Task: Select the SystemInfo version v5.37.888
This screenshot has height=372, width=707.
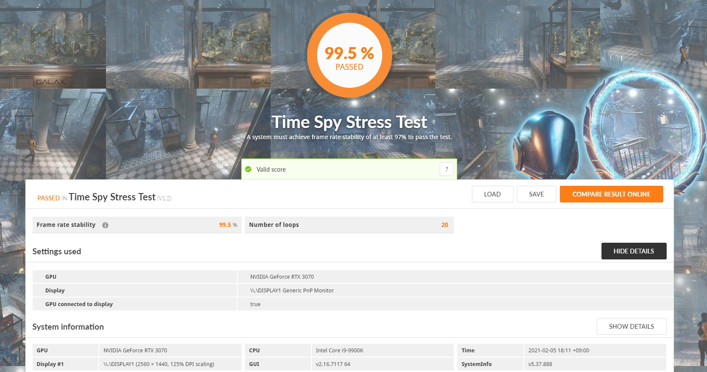Action: pyautogui.click(x=540, y=364)
